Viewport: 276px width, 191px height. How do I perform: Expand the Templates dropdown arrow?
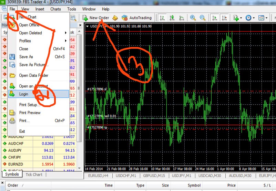(266, 18)
